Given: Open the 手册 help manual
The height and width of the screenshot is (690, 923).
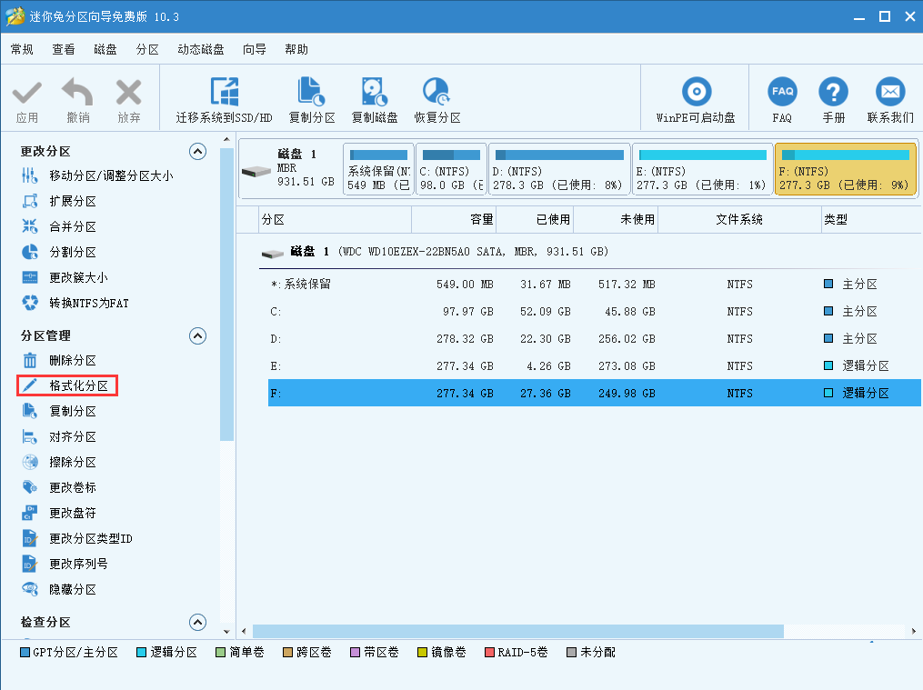Looking at the screenshot, I should [834, 100].
